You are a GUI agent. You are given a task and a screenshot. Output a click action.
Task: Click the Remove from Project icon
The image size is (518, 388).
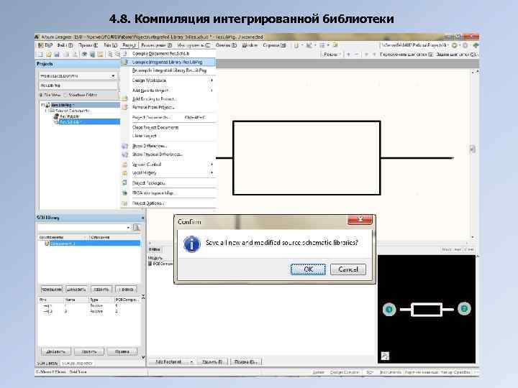pyautogui.click(x=125, y=107)
